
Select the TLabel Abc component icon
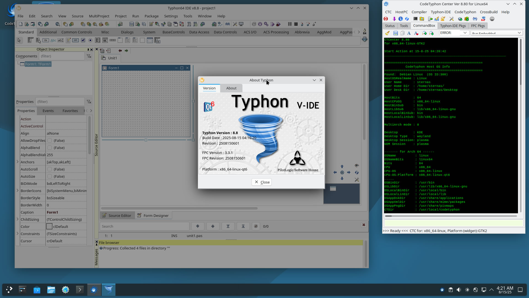53,40
